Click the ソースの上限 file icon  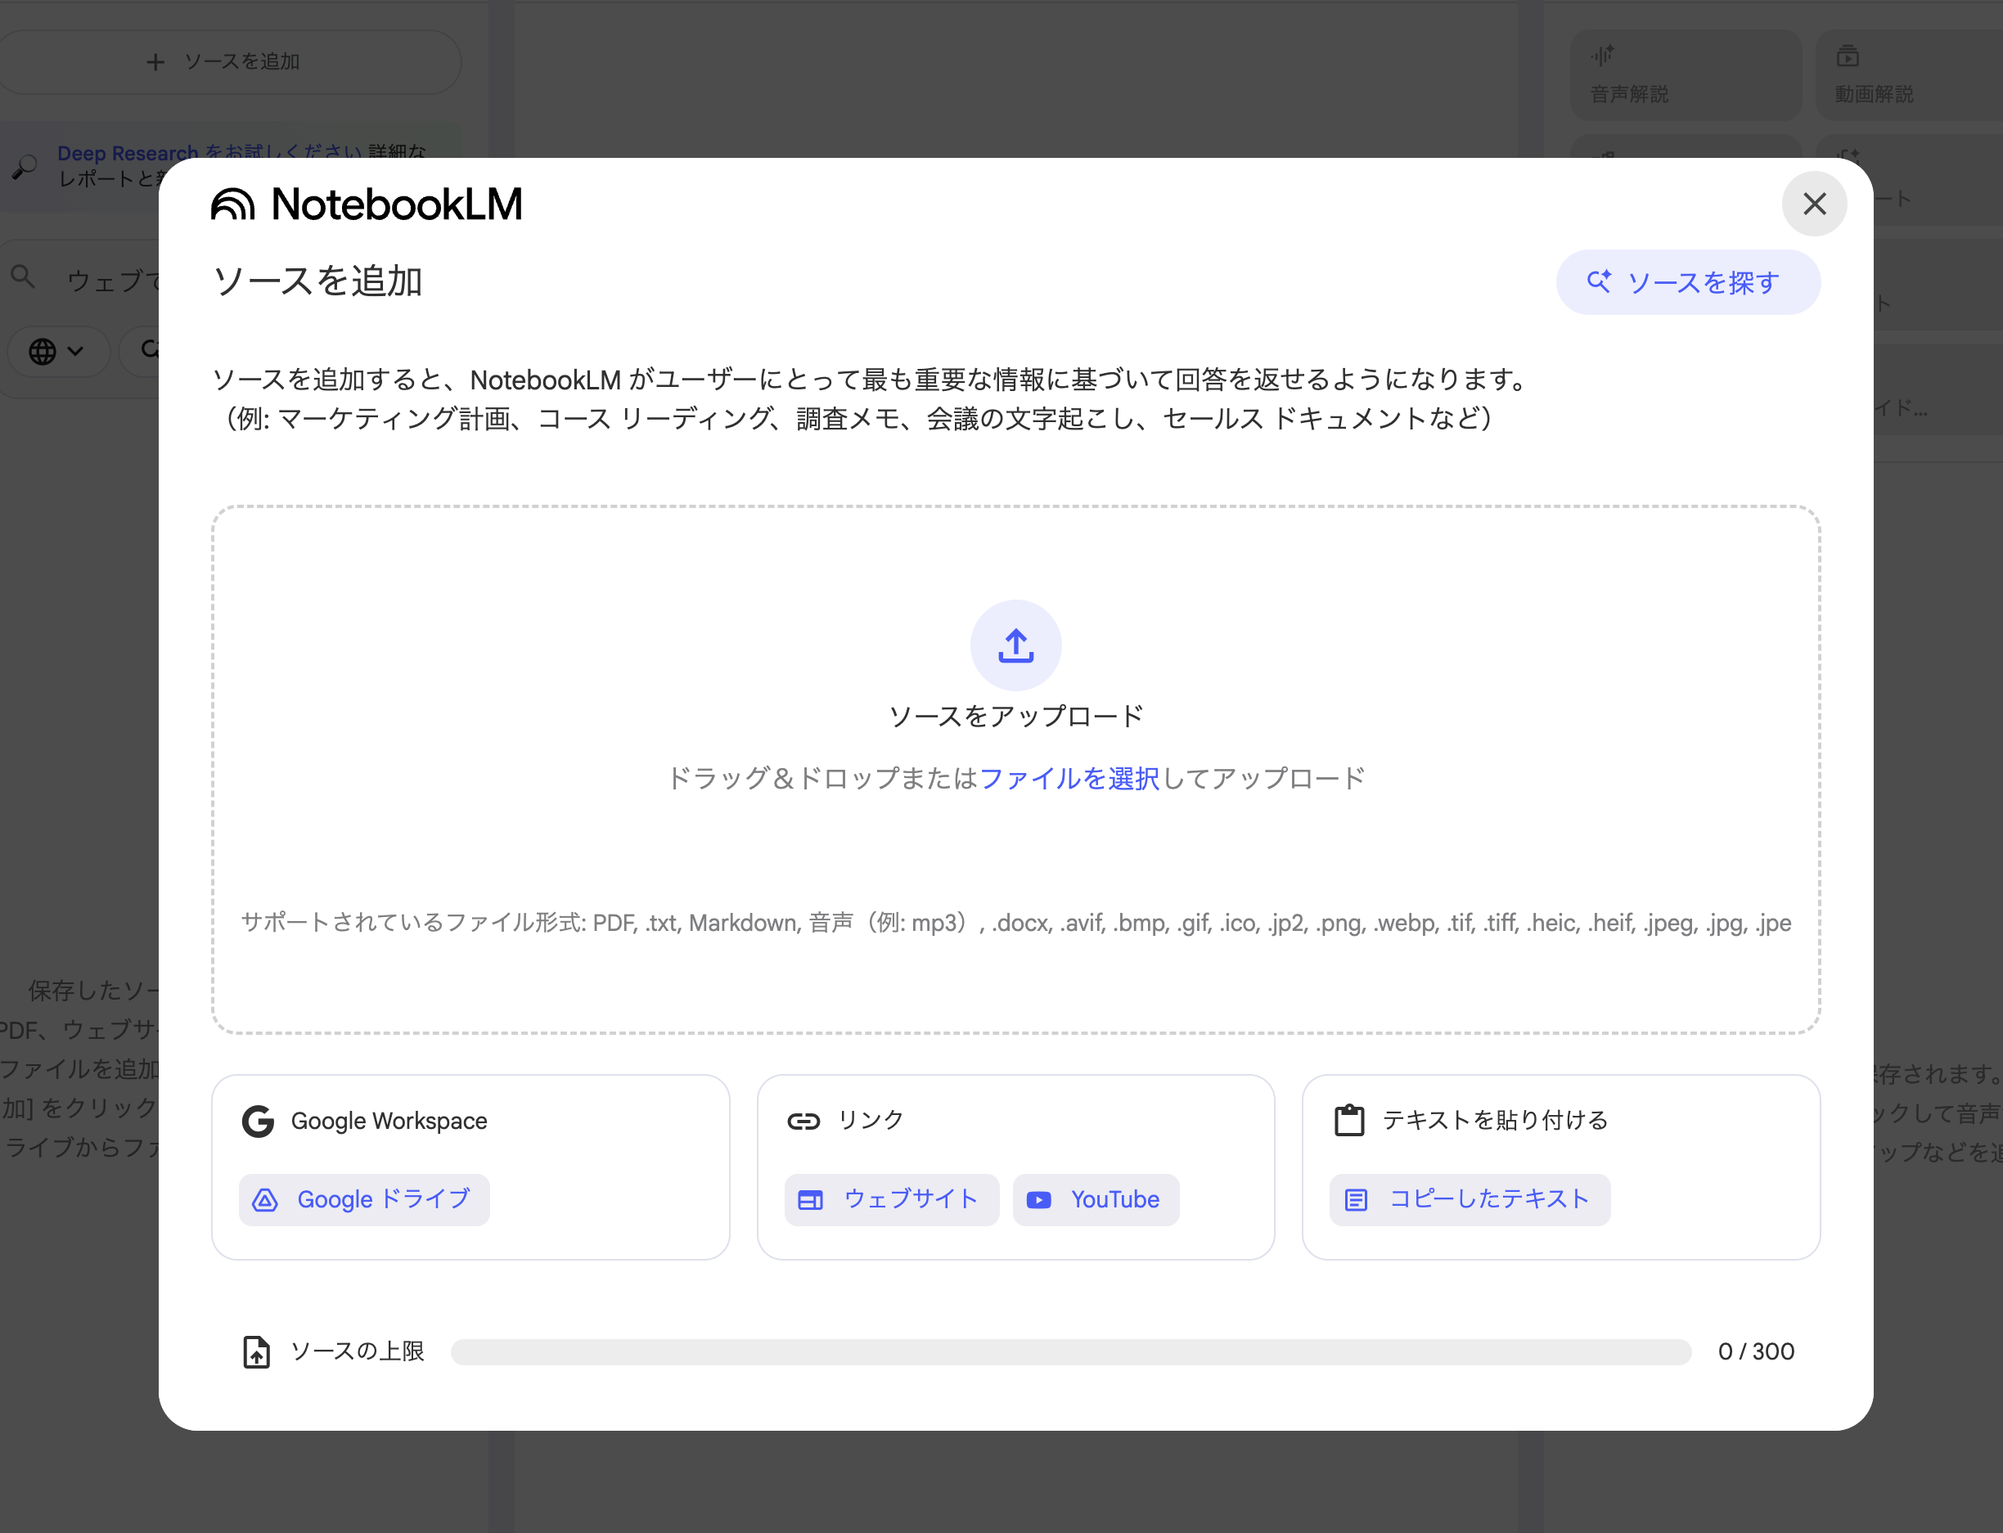pos(256,1351)
